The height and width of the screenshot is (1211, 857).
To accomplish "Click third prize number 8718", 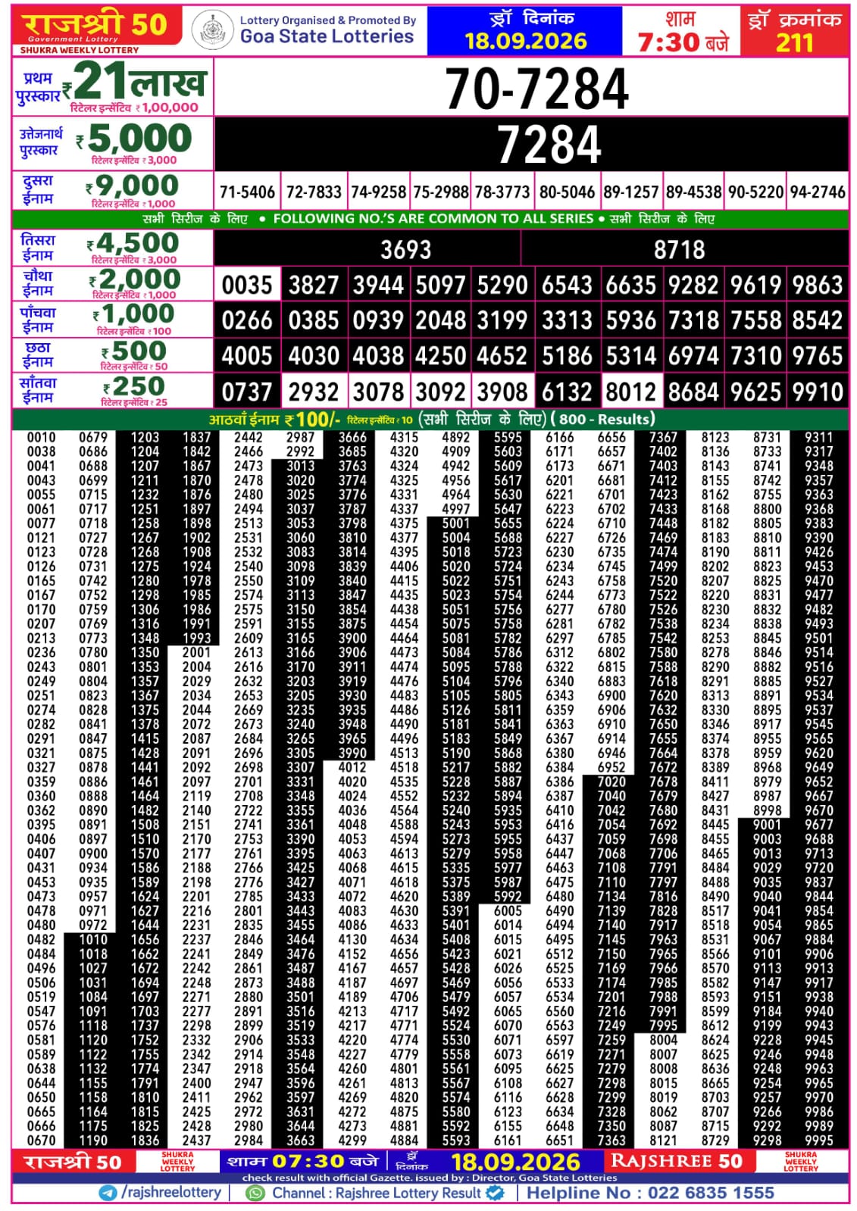I will [679, 249].
